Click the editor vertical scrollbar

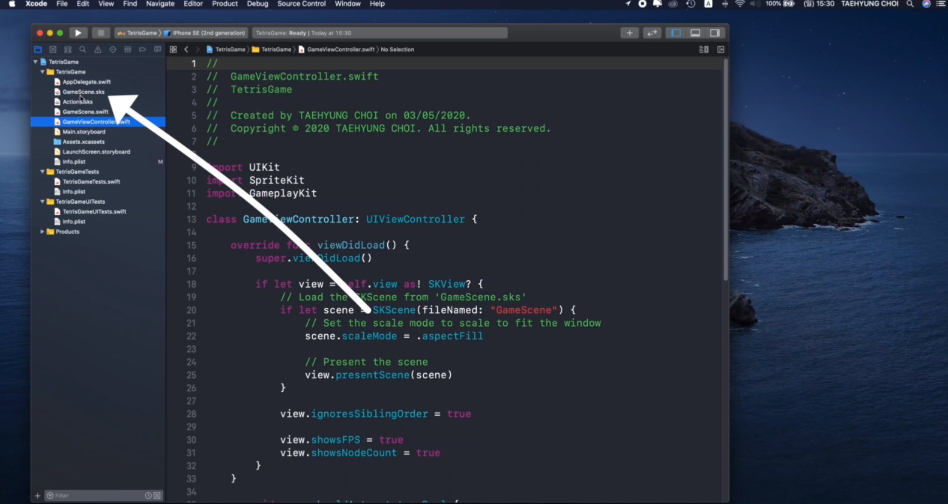point(726,170)
